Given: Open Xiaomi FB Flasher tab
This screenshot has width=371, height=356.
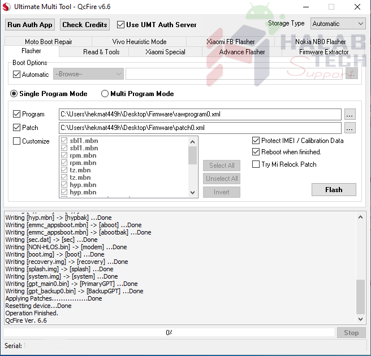Looking at the screenshot, I should [230, 42].
